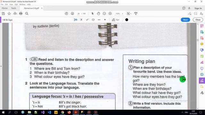Select the arrow selection tool
The image size is (205, 115).
point(93,13)
